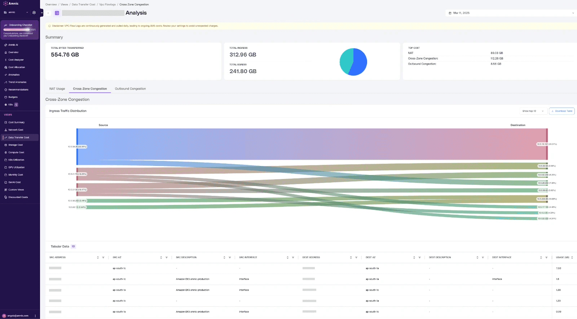Viewport: 577px width, 319px height.
Task: Collapse the sidebar with the arrow handle
Action: tap(42, 13)
